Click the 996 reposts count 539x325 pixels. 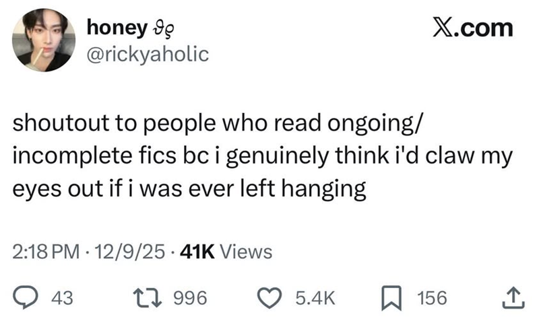(190, 297)
